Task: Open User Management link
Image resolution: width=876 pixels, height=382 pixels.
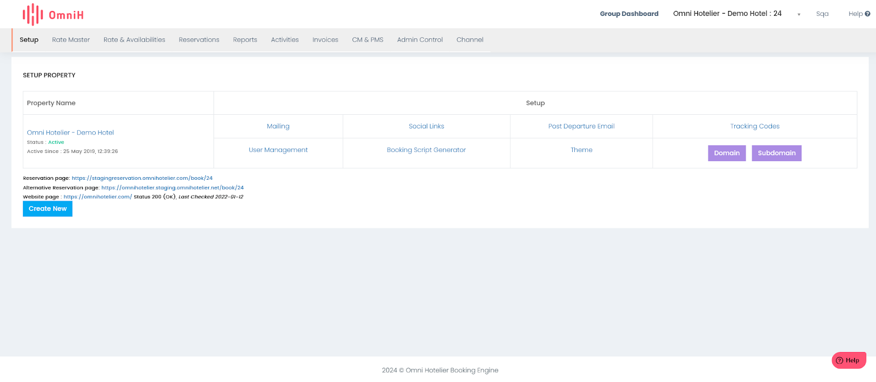Action: (278, 150)
